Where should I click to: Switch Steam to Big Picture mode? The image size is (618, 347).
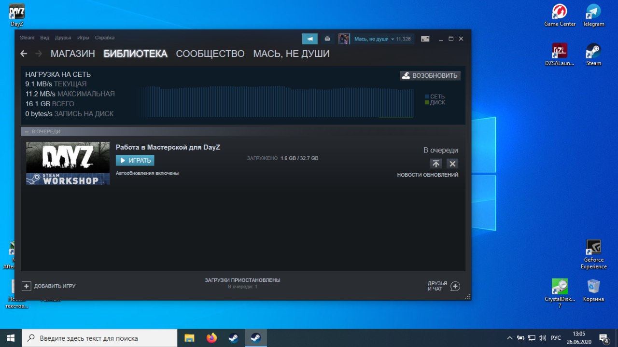point(425,39)
